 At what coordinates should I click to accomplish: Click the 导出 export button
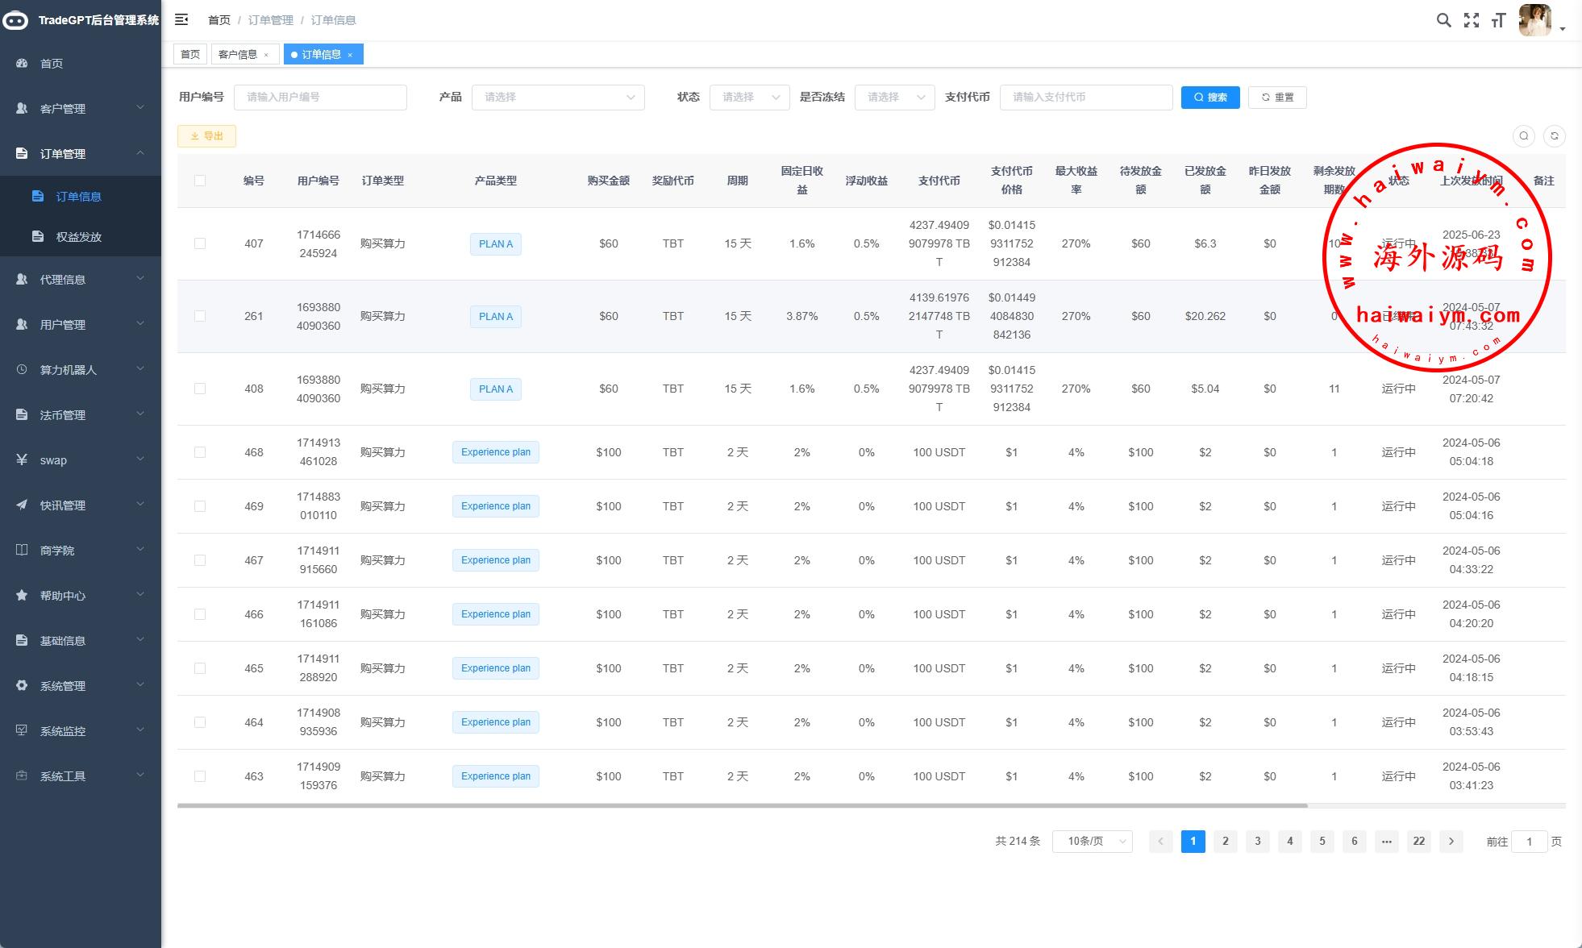pyautogui.click(x=206, y=136)
